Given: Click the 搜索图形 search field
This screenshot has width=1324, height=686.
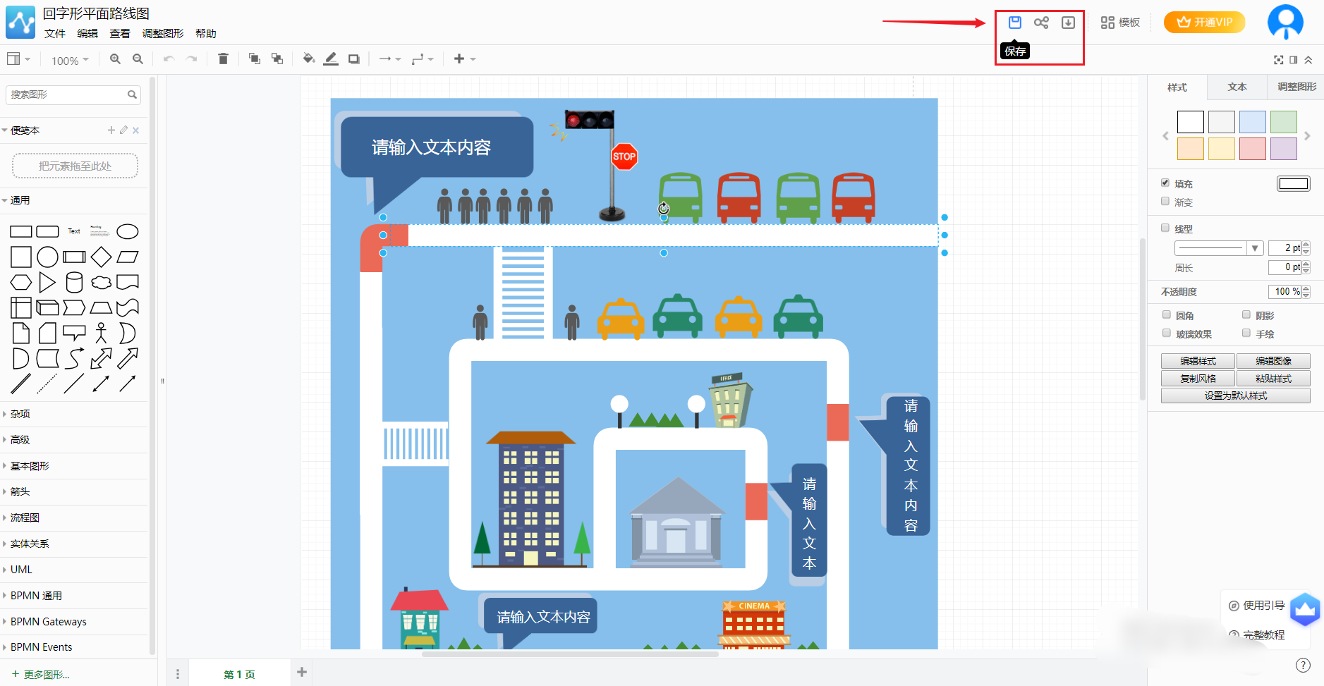Looking at the screenshot, I should tap(73, 94).
